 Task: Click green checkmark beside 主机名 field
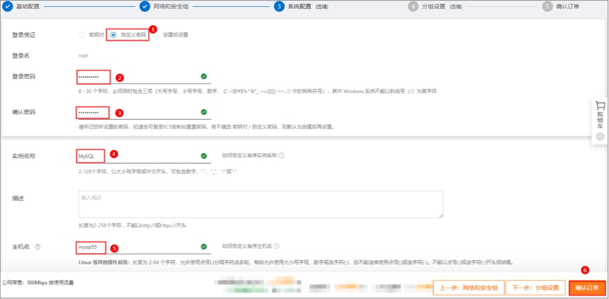(203, 247)
